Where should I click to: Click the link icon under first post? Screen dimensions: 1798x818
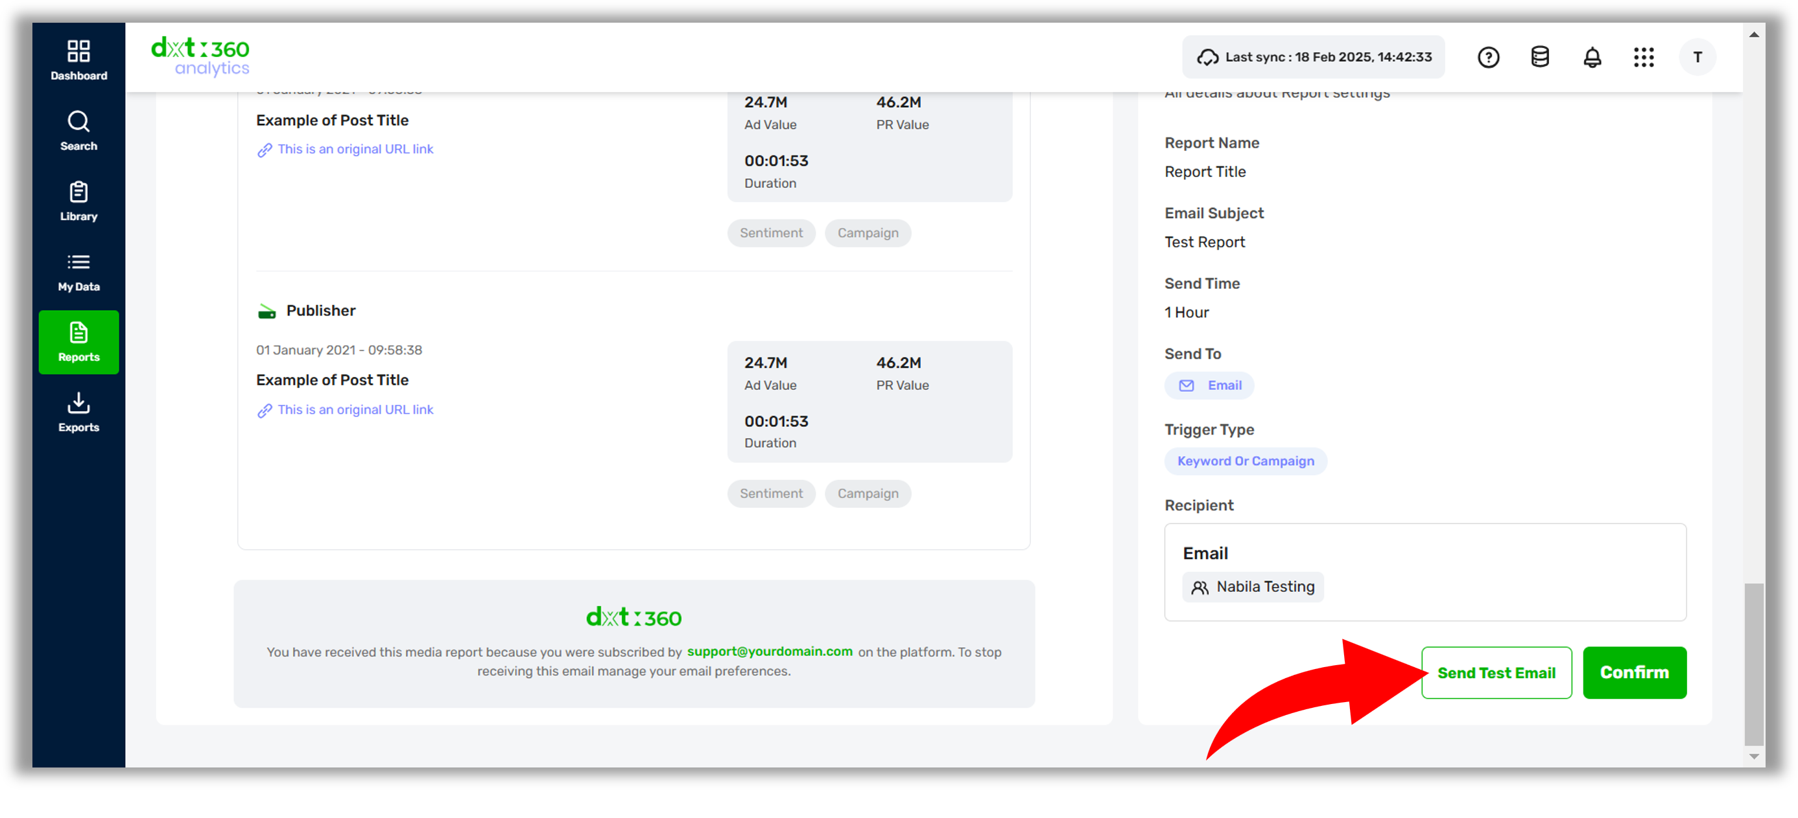pos(264,150)
